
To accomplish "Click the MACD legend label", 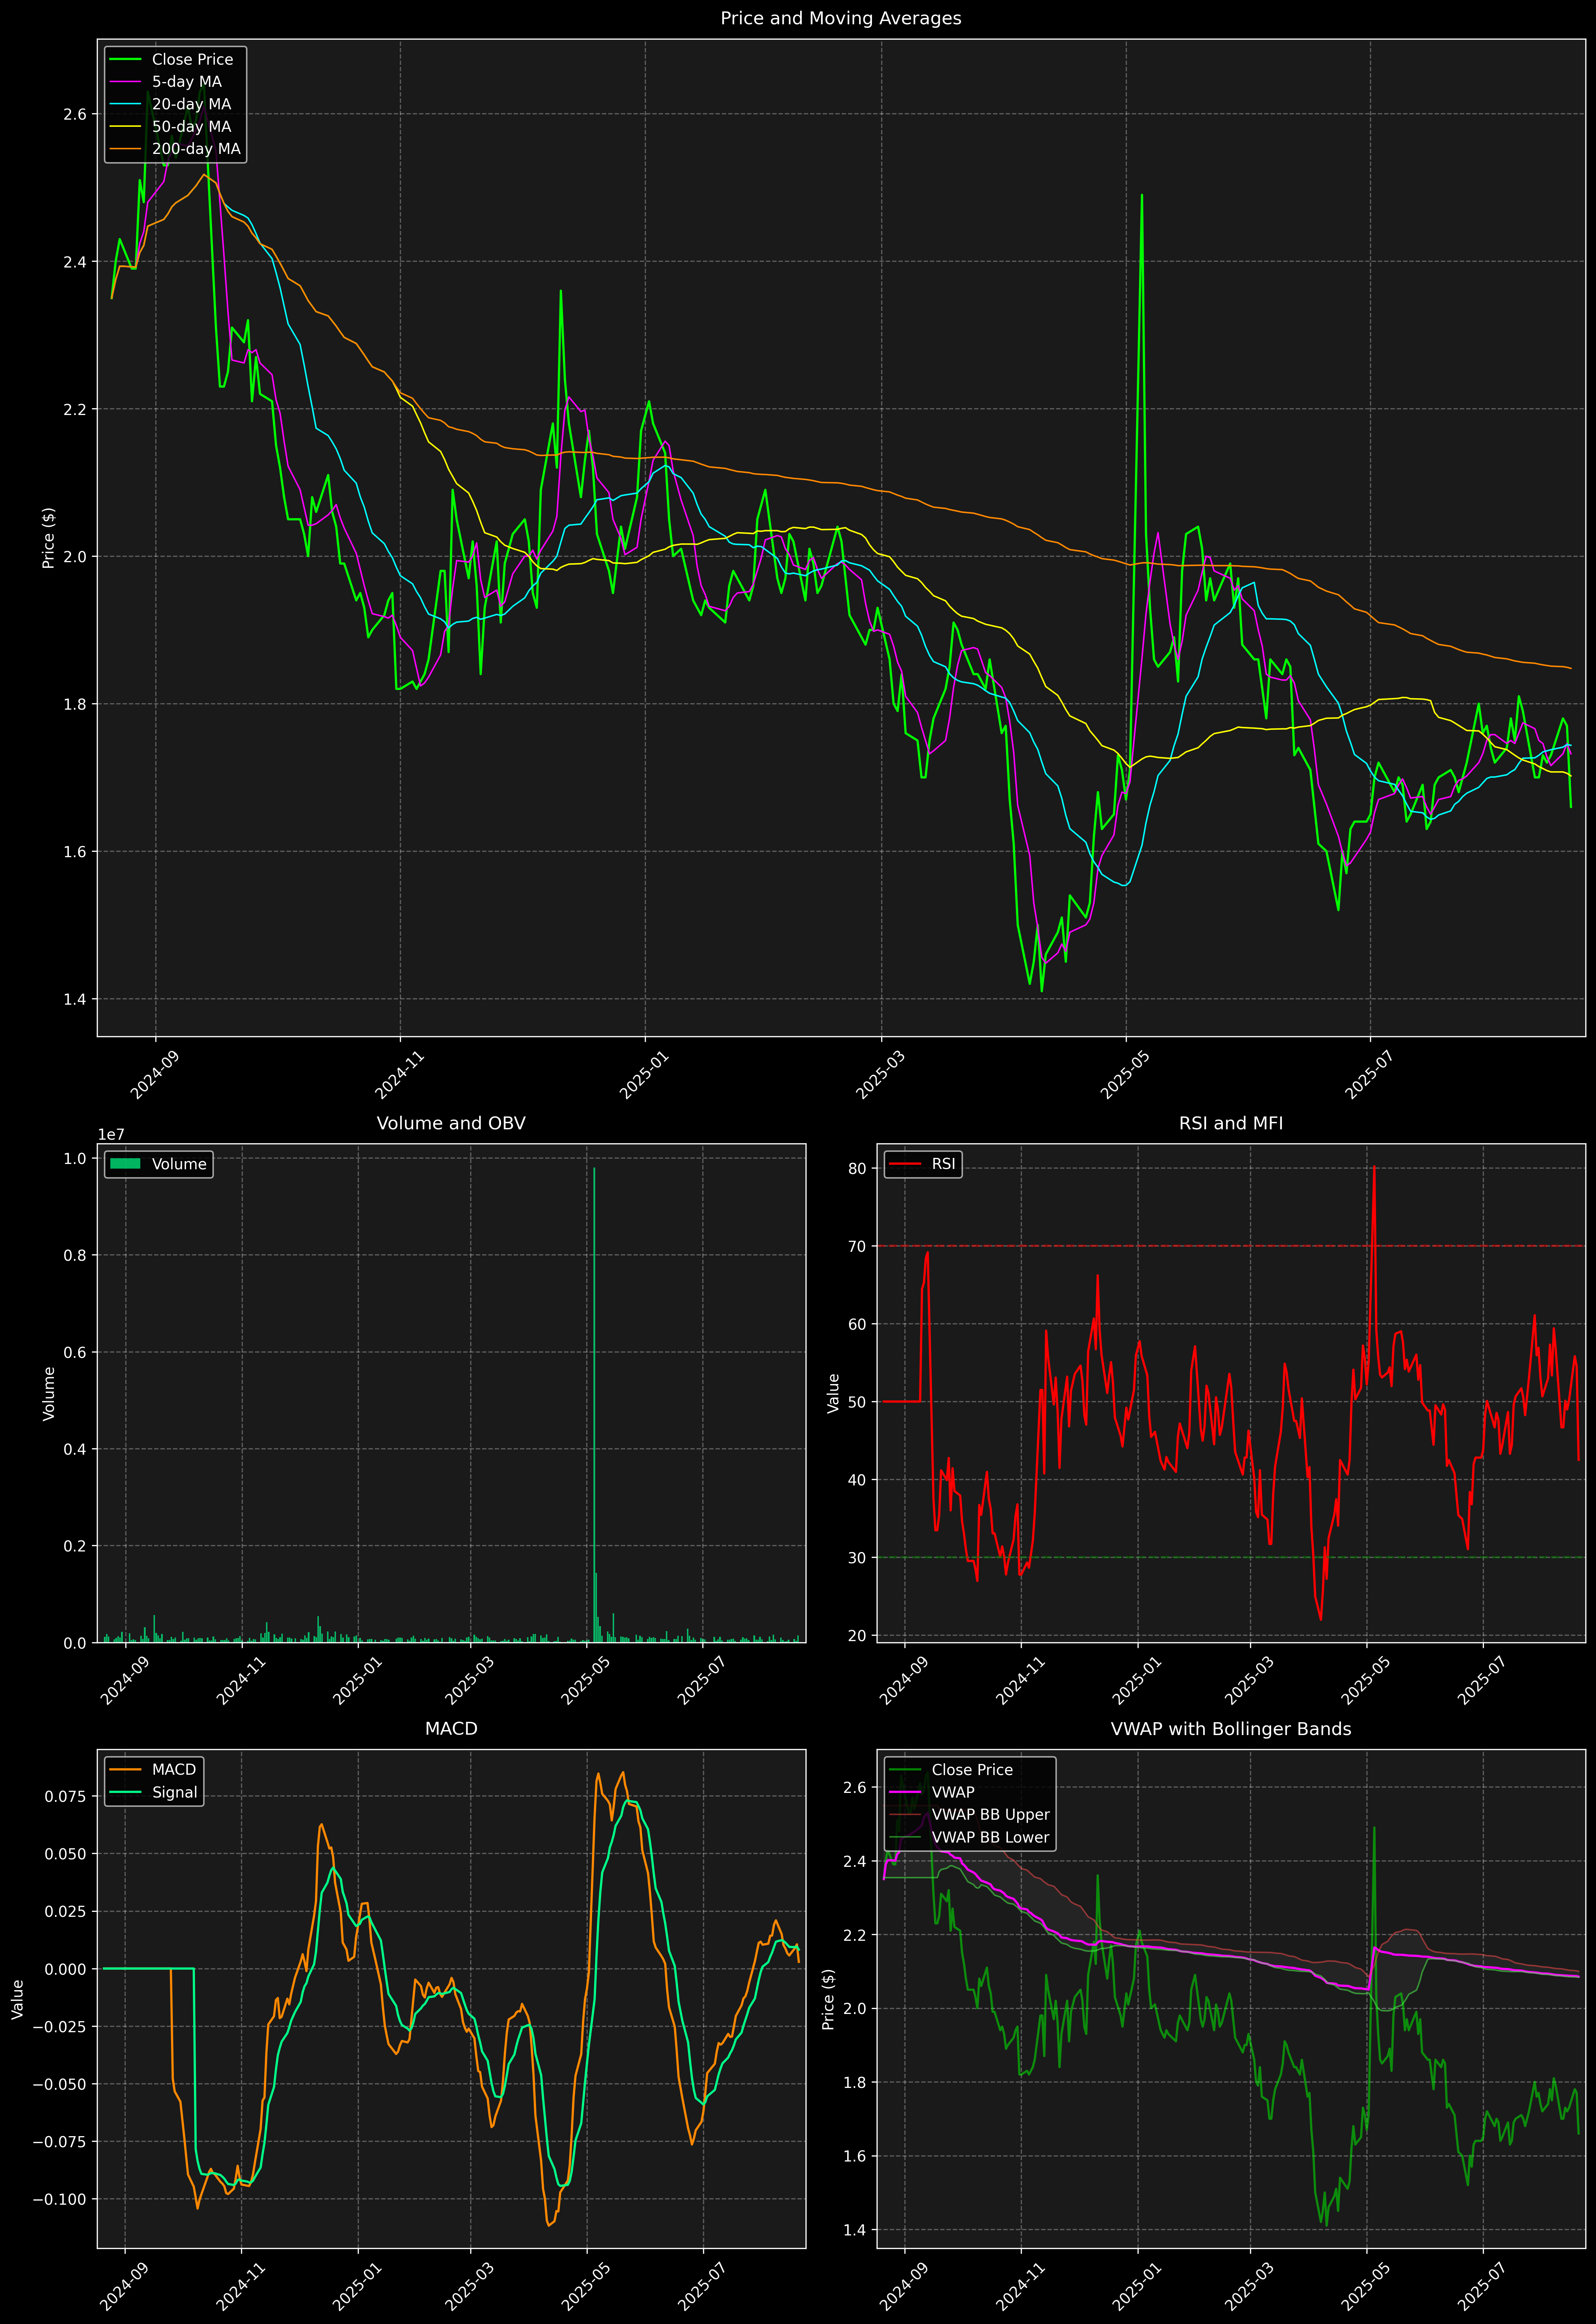I will pos(174,1770).
